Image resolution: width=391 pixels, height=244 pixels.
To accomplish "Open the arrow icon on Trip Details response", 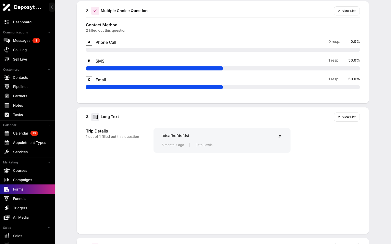I will click(280, 137).
